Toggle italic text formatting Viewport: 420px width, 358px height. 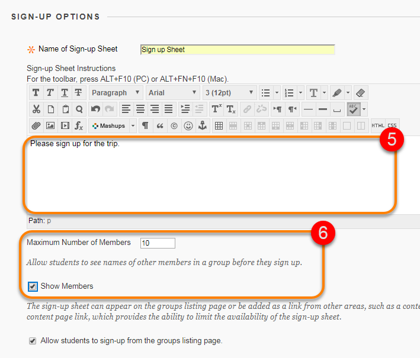50,93
